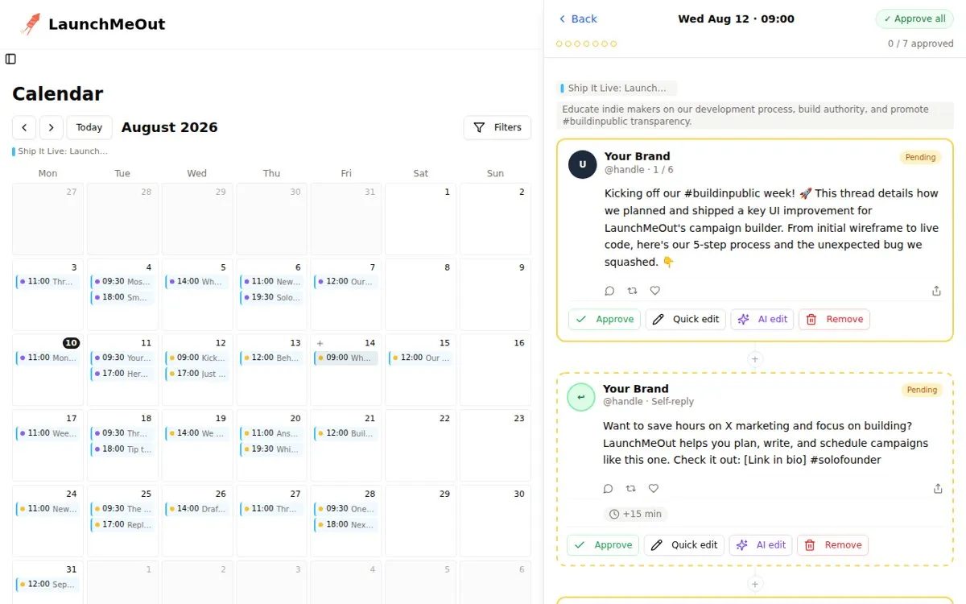Image resolution: width=966 pixels, height=604 pixels.
Task: Like the Self-reply post
Action: (653, 488)
